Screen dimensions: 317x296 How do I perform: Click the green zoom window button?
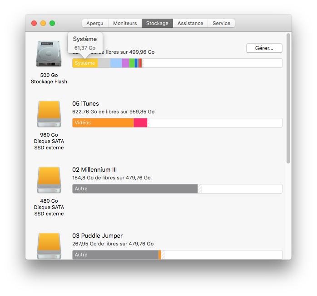click(x=52, y=23)
